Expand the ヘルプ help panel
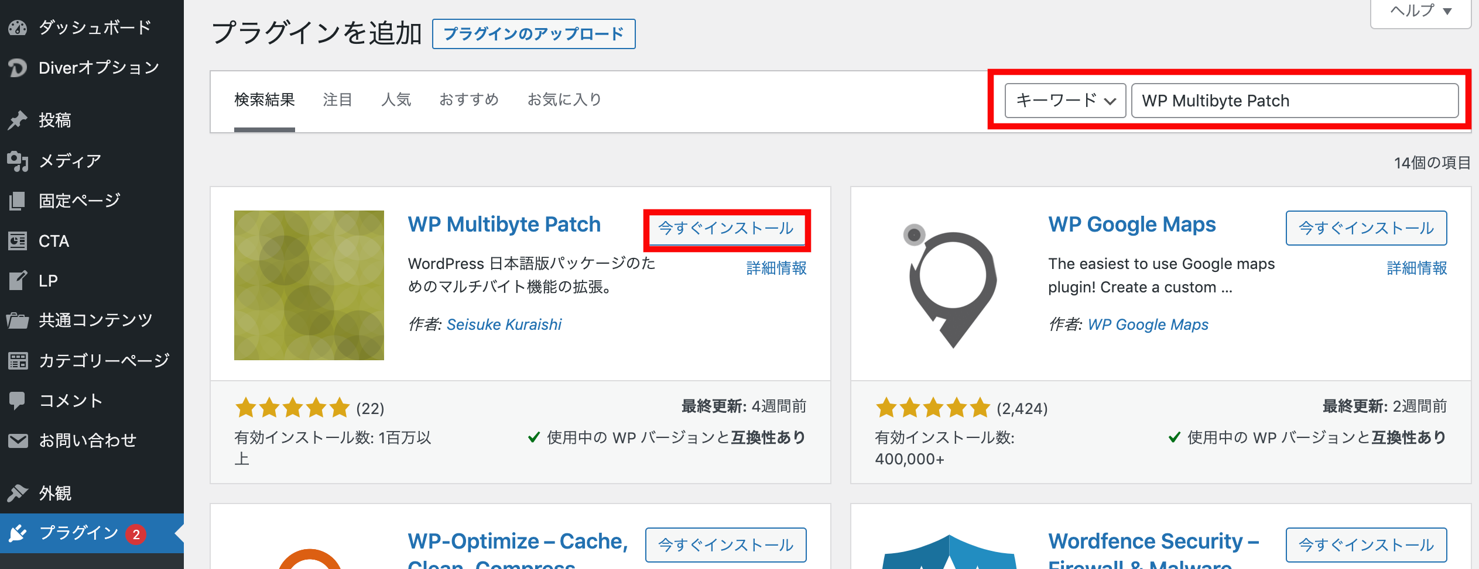This screenshot has width=1479, height=569. [1420, 11]
